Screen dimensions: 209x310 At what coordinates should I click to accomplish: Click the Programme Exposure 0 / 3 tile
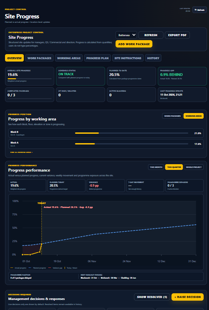185,186
